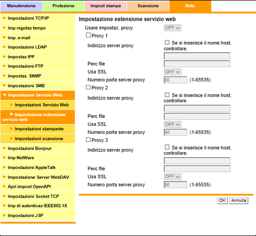
Task: Tick the Proxy 2 host name check checkbox
Action: [167, 95]
